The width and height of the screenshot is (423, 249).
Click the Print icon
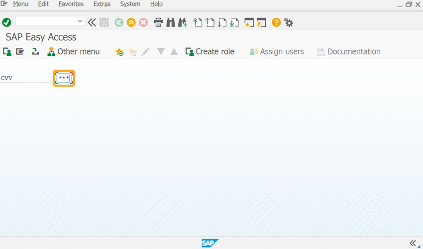coord(158,22)
